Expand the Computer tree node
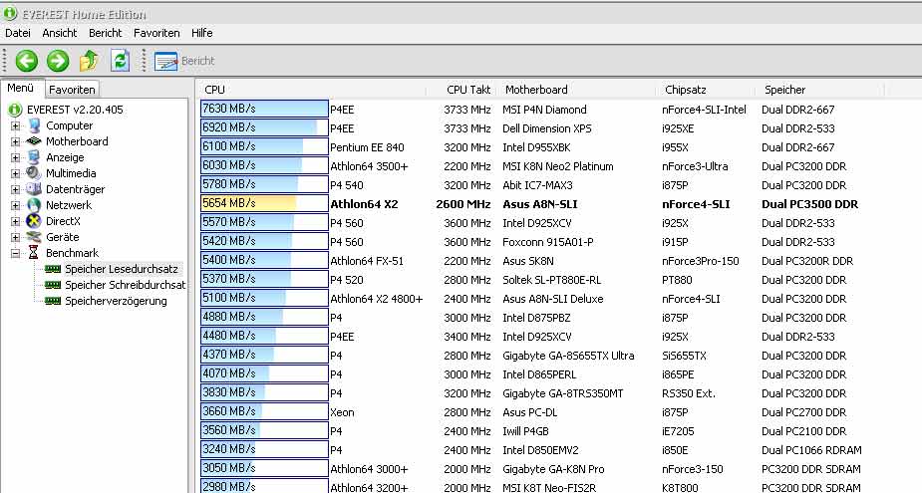The image size is (922, 493). coord(15,125)
